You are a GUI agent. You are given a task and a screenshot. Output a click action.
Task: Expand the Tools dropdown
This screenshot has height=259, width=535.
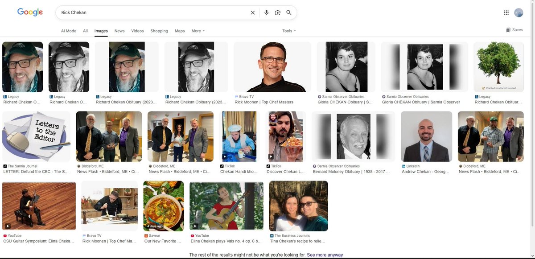(289, 31)
